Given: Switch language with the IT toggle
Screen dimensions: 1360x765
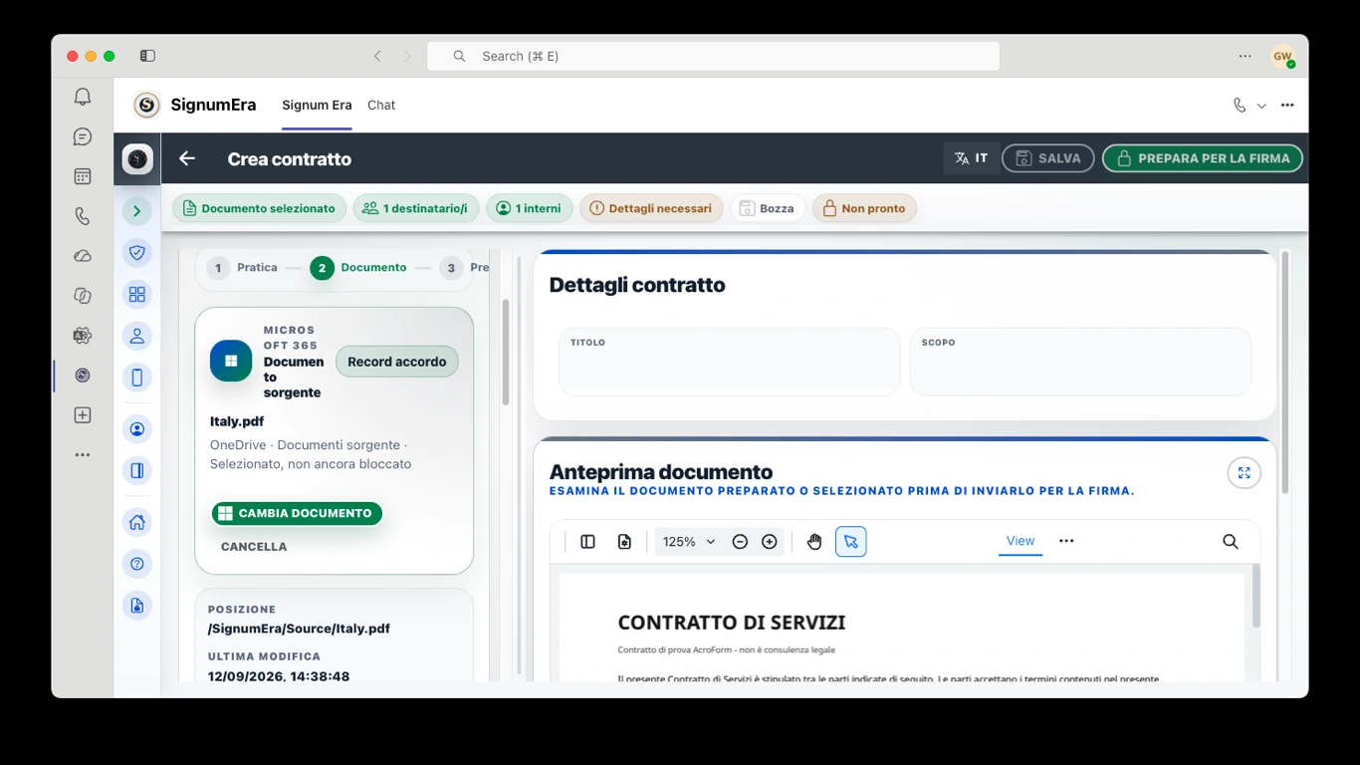Looking at the screenshot, I should point(972,158).
